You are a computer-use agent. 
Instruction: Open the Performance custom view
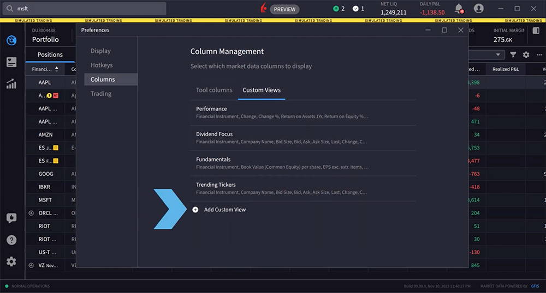tap(211, 109)
